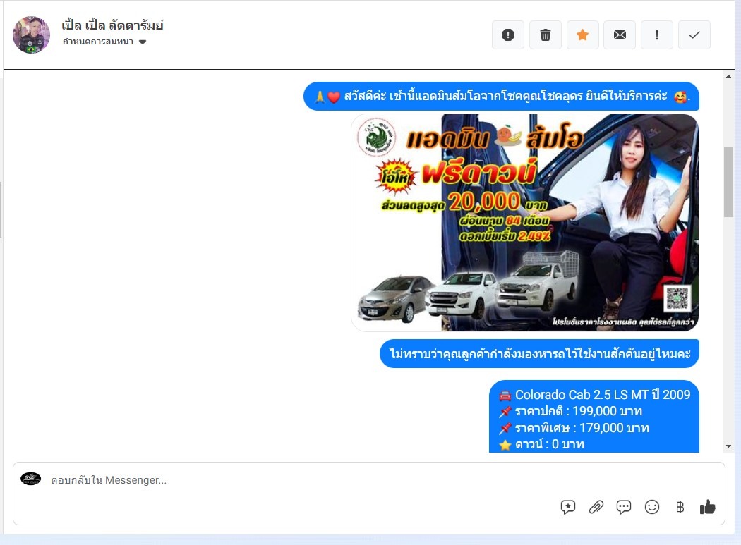741x545 pixels.
Task: Click the scroll-up arrow of the chat
Action: pyautogui.click(x=729, y=76)
